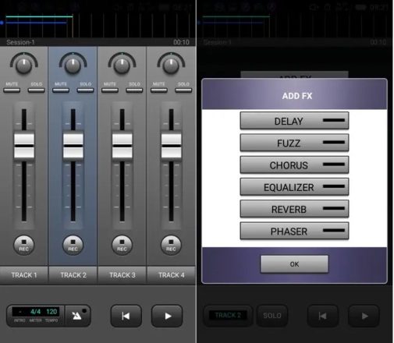Add the EQUALIZER effect

294,187
